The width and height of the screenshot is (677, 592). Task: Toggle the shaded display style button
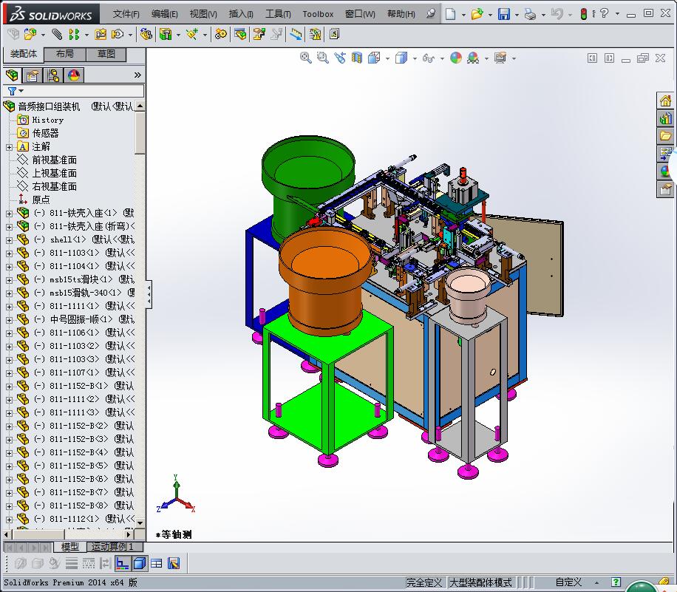[x=140, y=563]
